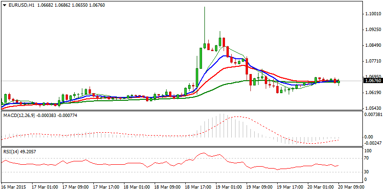
Task: Click MACD scale value 0.007381
Action: [373, 114]
